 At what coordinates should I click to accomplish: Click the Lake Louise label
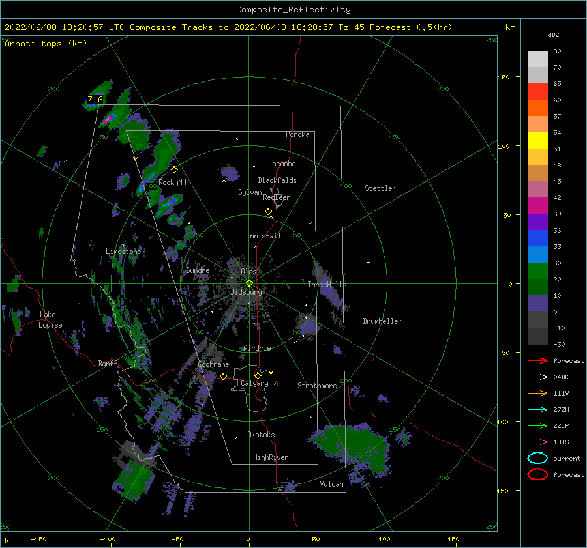tap(50, 320)
